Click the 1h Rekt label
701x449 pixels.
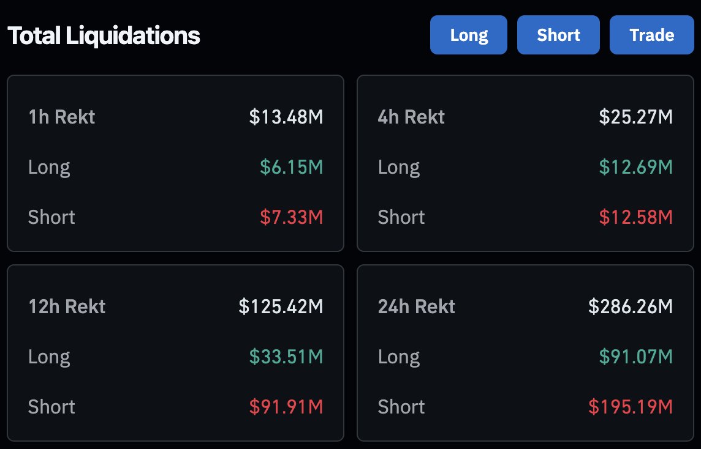coord(62,116)
